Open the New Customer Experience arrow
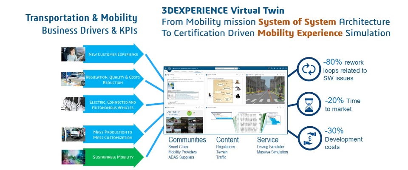This screenshot has height=170, width=408. point(113,54)
